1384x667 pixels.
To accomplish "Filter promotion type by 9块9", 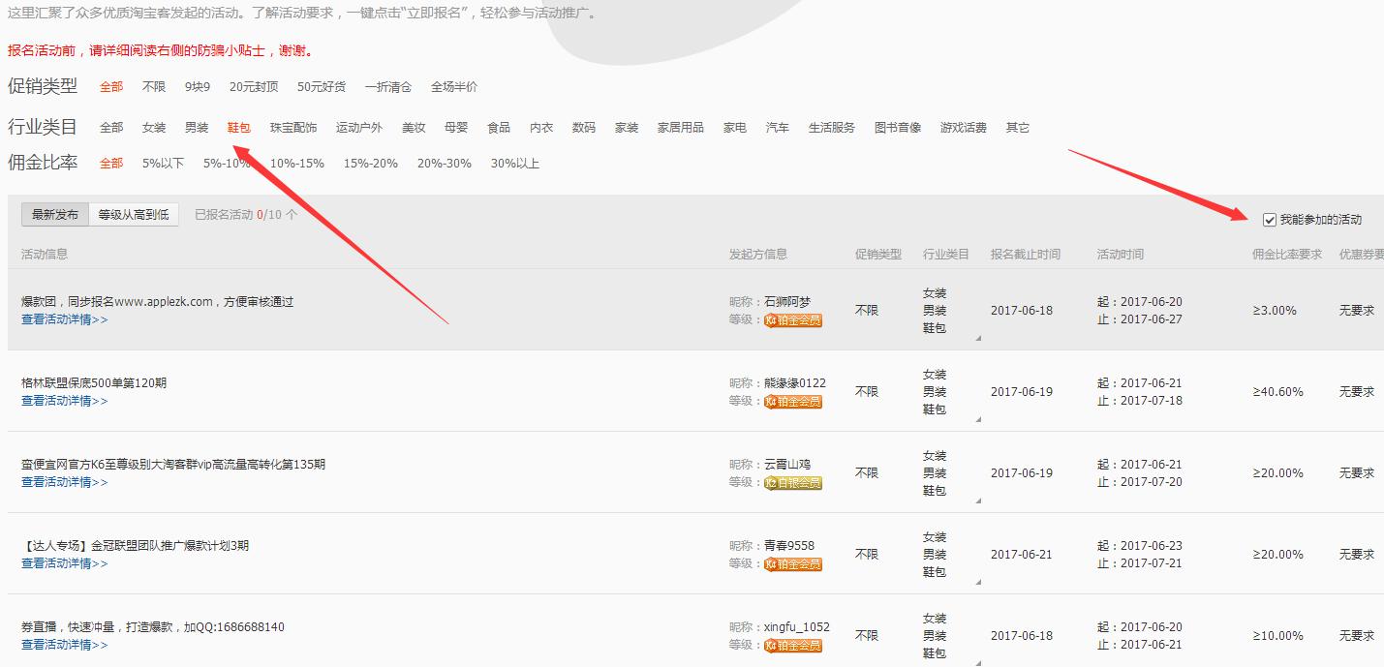I will (198, 87).
